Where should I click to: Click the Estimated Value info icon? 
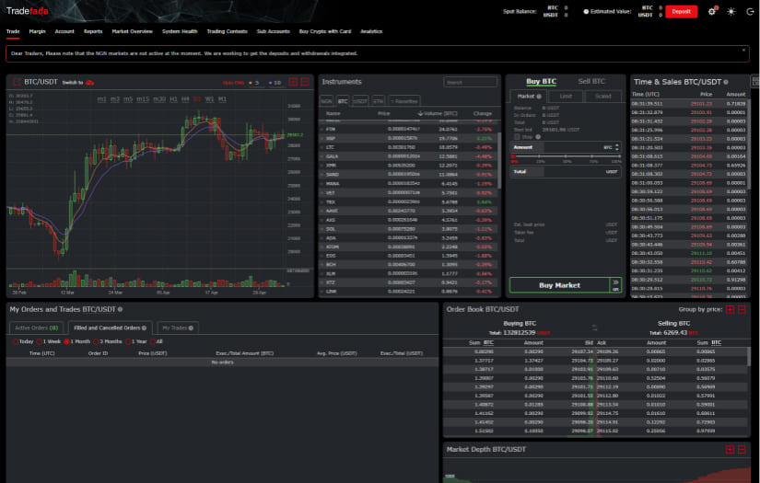tap(586, 11)
